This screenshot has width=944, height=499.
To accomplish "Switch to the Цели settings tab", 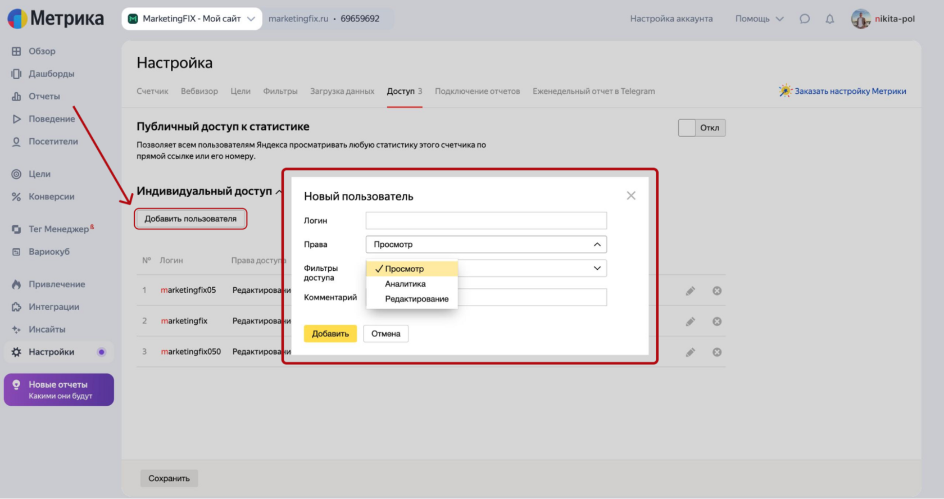I will (240, 91).
